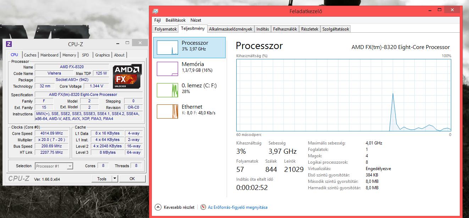This screenshot has width=469, height=218.
Task: Click the Name field AMD FX-8320
Action: point(72,67)
